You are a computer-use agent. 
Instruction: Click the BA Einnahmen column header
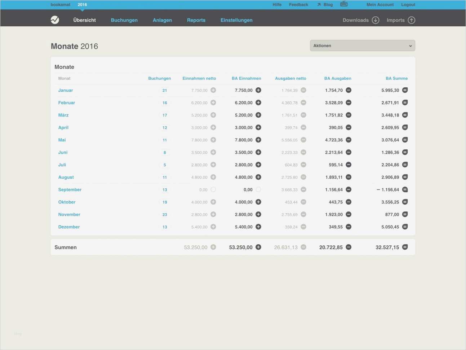(x=247, y=78)
